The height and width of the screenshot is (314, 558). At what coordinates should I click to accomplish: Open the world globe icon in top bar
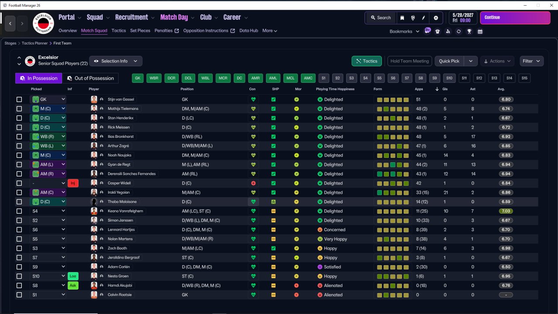(x=412, y=18)
